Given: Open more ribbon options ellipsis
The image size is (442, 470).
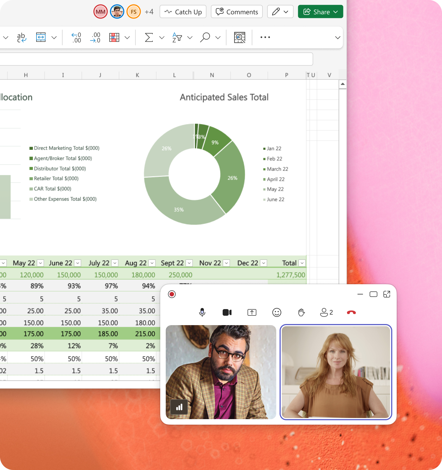Looking at the screenshot, I should pos(265,37).
